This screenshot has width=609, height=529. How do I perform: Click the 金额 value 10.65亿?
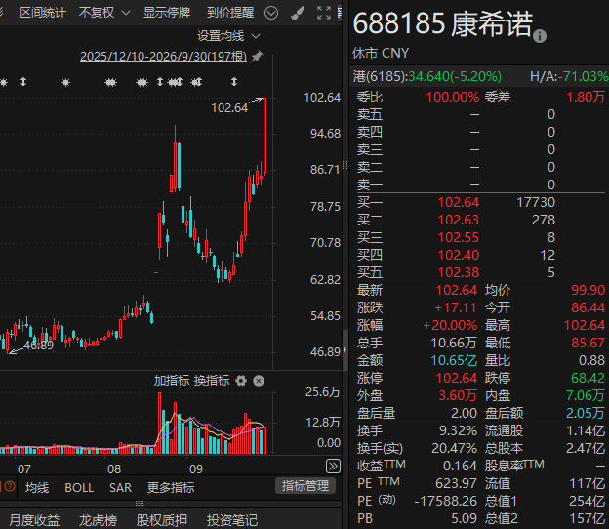[454, 361]
